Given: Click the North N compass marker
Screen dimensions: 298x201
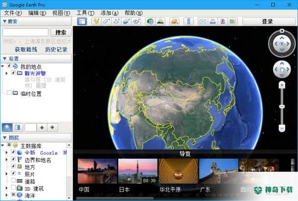Looking at the screenshot, I should 282,31.
